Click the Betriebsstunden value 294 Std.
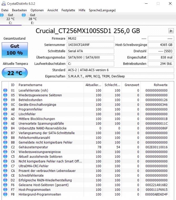The image size is (176, 200). [161, 64]
